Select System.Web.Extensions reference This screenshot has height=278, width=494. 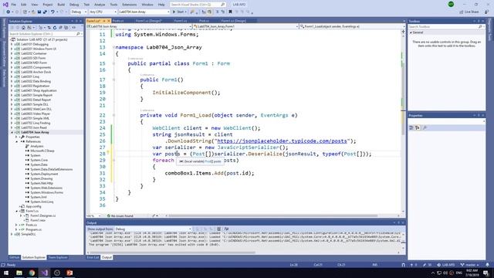[46, 188]
